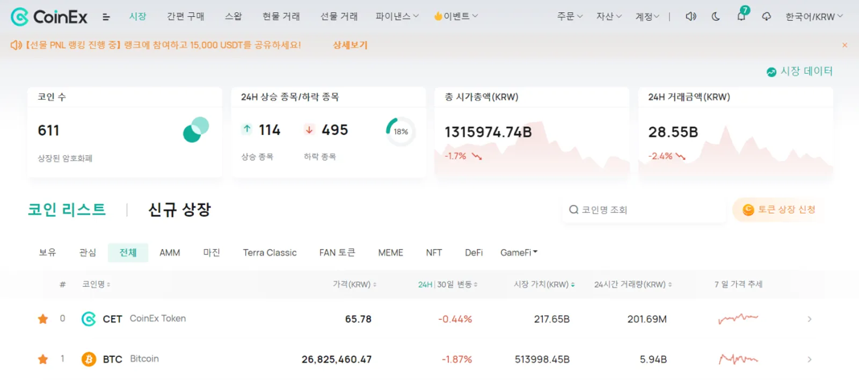Click the announcement speaker icon in the banner
859x380 pixels.
(16, 45)
